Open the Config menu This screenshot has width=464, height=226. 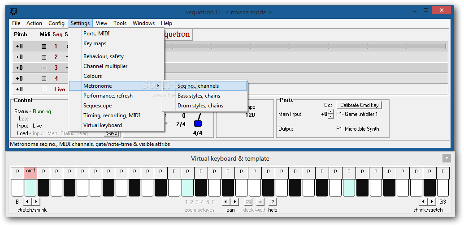pos(56,23)
